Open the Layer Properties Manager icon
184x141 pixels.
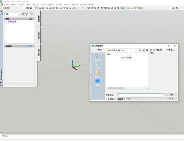point(128,8)
